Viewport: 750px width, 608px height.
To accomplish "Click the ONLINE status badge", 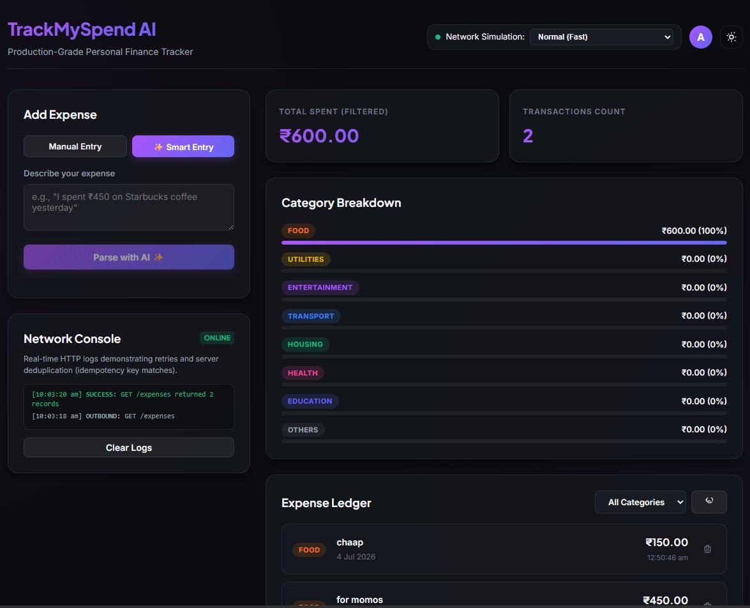I will coord(217,337).
